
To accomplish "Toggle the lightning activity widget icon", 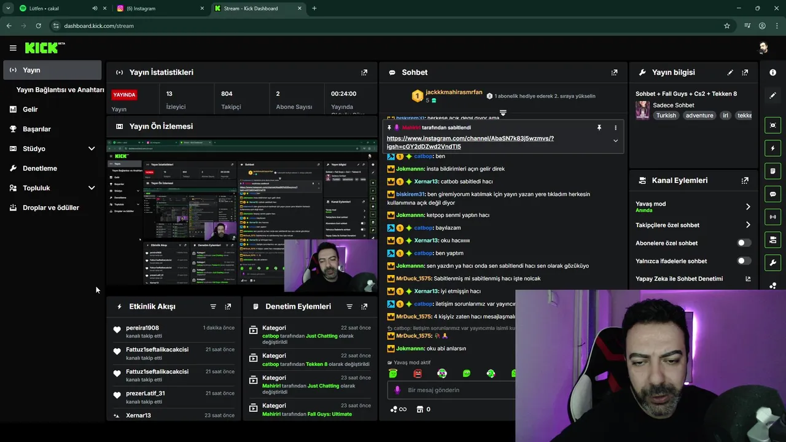I will tap(772, 148).
